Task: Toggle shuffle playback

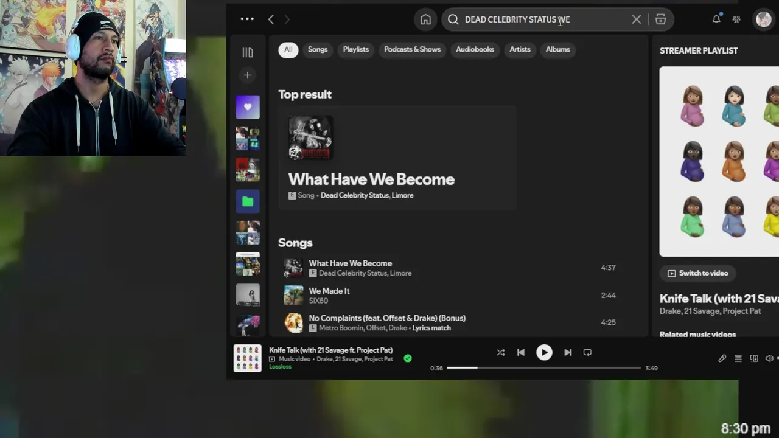Action: click(x=500, y=352)
